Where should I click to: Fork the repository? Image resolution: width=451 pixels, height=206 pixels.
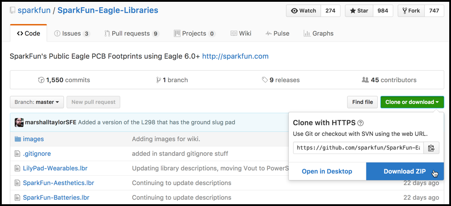(x=411, y=11)
